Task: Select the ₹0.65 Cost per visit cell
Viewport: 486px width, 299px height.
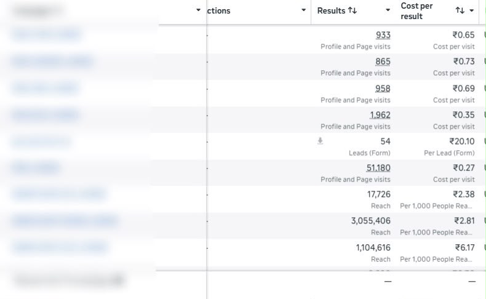Action: tap(437, 40)
